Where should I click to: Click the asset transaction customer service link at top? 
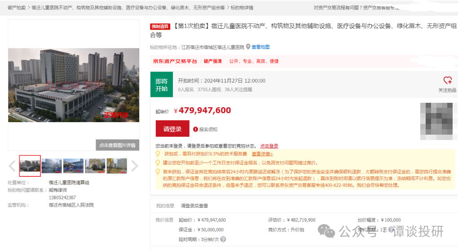pyautogui.click(x=381, y=8)
